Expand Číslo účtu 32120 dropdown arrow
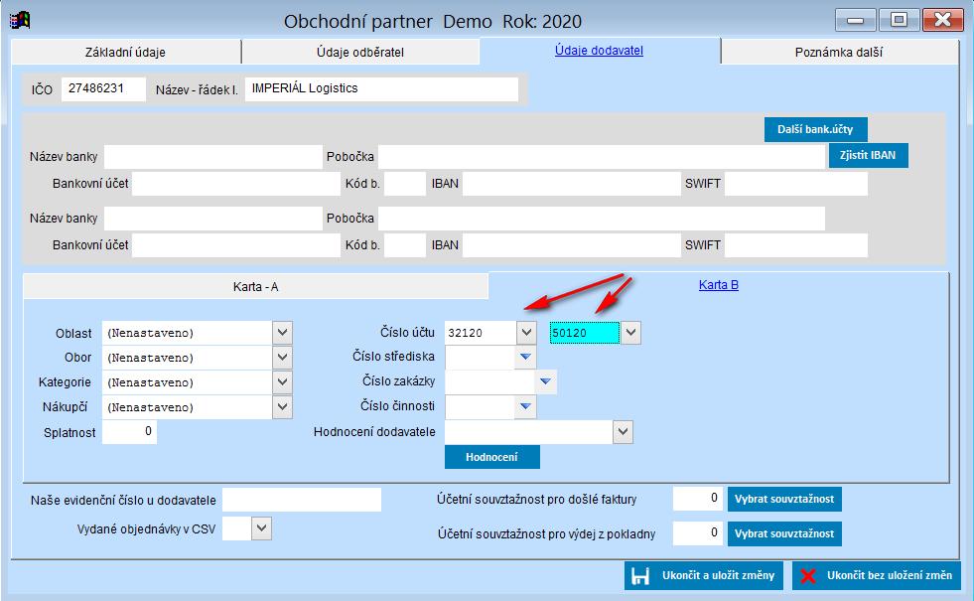The image size is (974, 601). [x=526, y=333]
